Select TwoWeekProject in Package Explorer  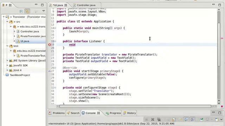[x=20, y=75]
